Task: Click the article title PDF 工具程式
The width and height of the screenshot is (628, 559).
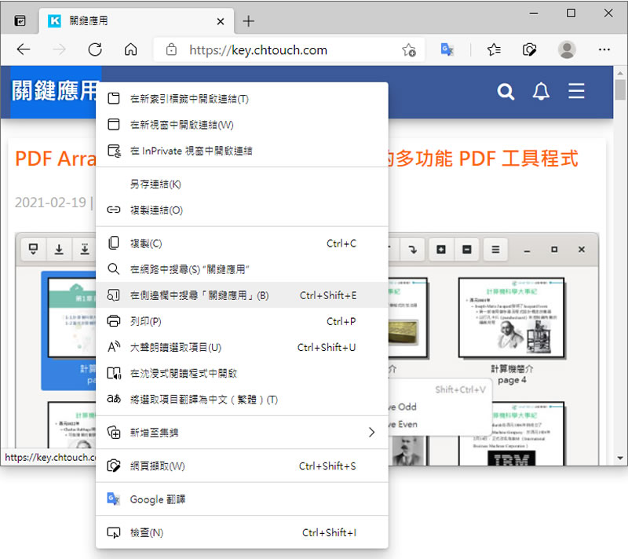Action: [519, 159]
